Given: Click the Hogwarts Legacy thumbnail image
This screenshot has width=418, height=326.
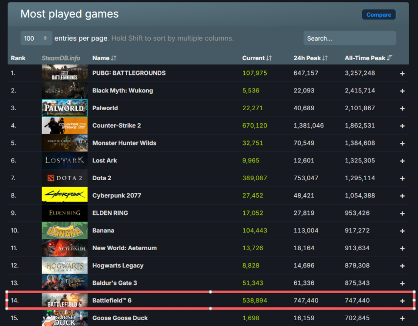Looking at the screenshot, I should [65, 265].
